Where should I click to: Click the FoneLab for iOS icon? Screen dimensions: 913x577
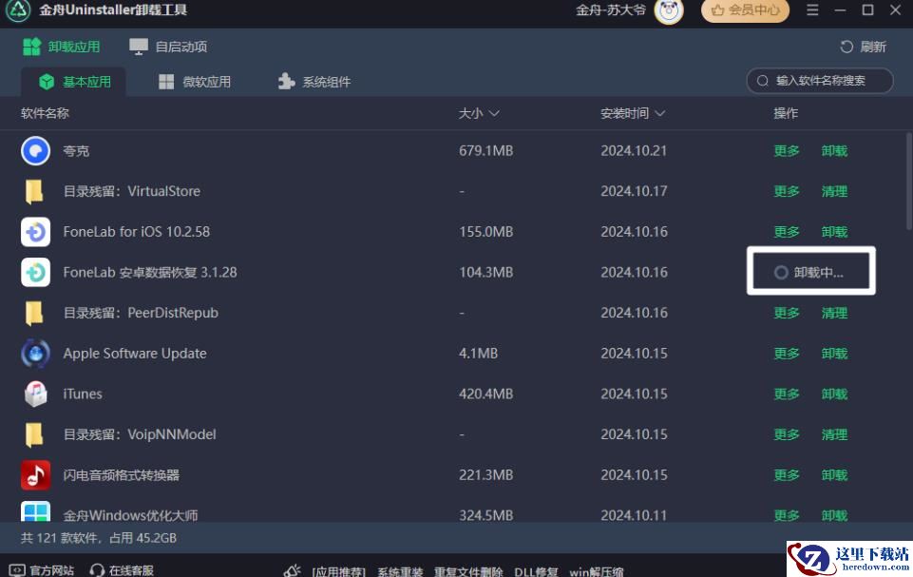click(35, 232)
